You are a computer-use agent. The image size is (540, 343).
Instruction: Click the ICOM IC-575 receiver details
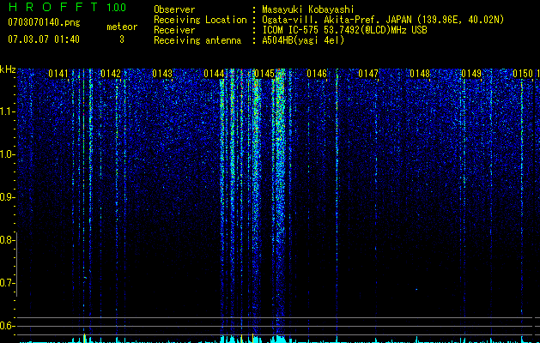click(344, 30)
